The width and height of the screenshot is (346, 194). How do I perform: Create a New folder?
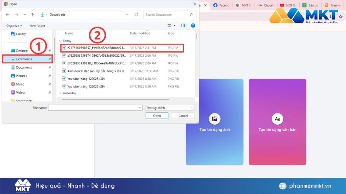click(37, 26)
